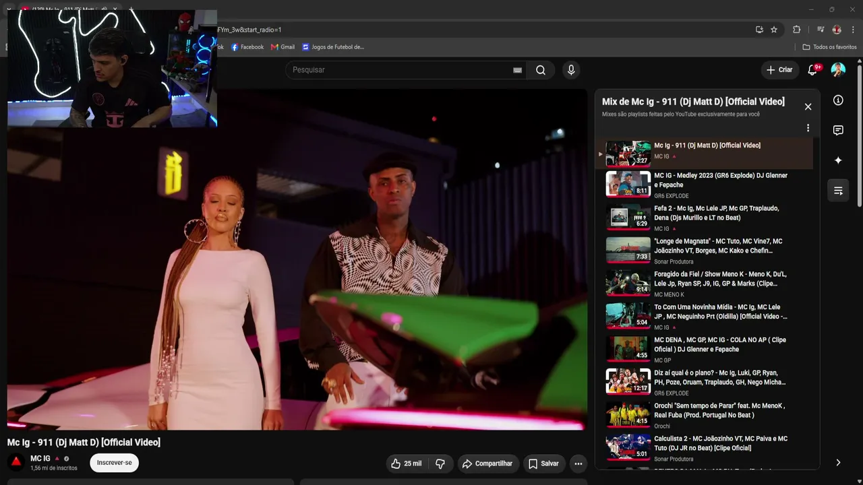Open the Chrome profile avatar
The width and height of the screenshot is (863, 485).
pos(837,30)
